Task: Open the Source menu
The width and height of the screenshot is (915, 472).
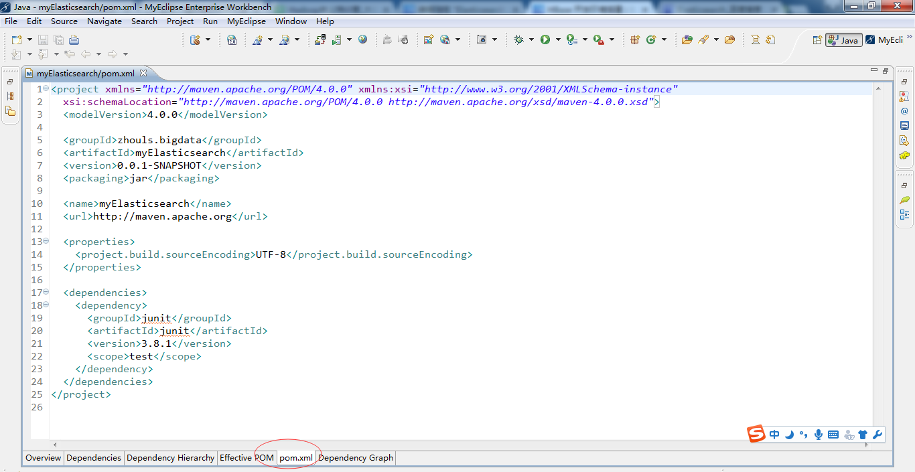Action: coord(64,21)
